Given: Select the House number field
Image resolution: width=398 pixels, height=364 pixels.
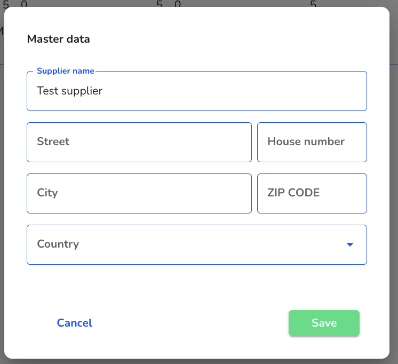Looking at the screenshot, I should (x=312, y=143).
